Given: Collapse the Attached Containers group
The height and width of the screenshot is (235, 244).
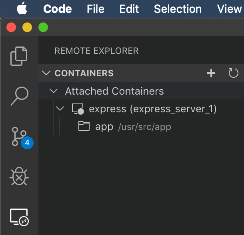Looking at the screenshot, I should 53,91.
